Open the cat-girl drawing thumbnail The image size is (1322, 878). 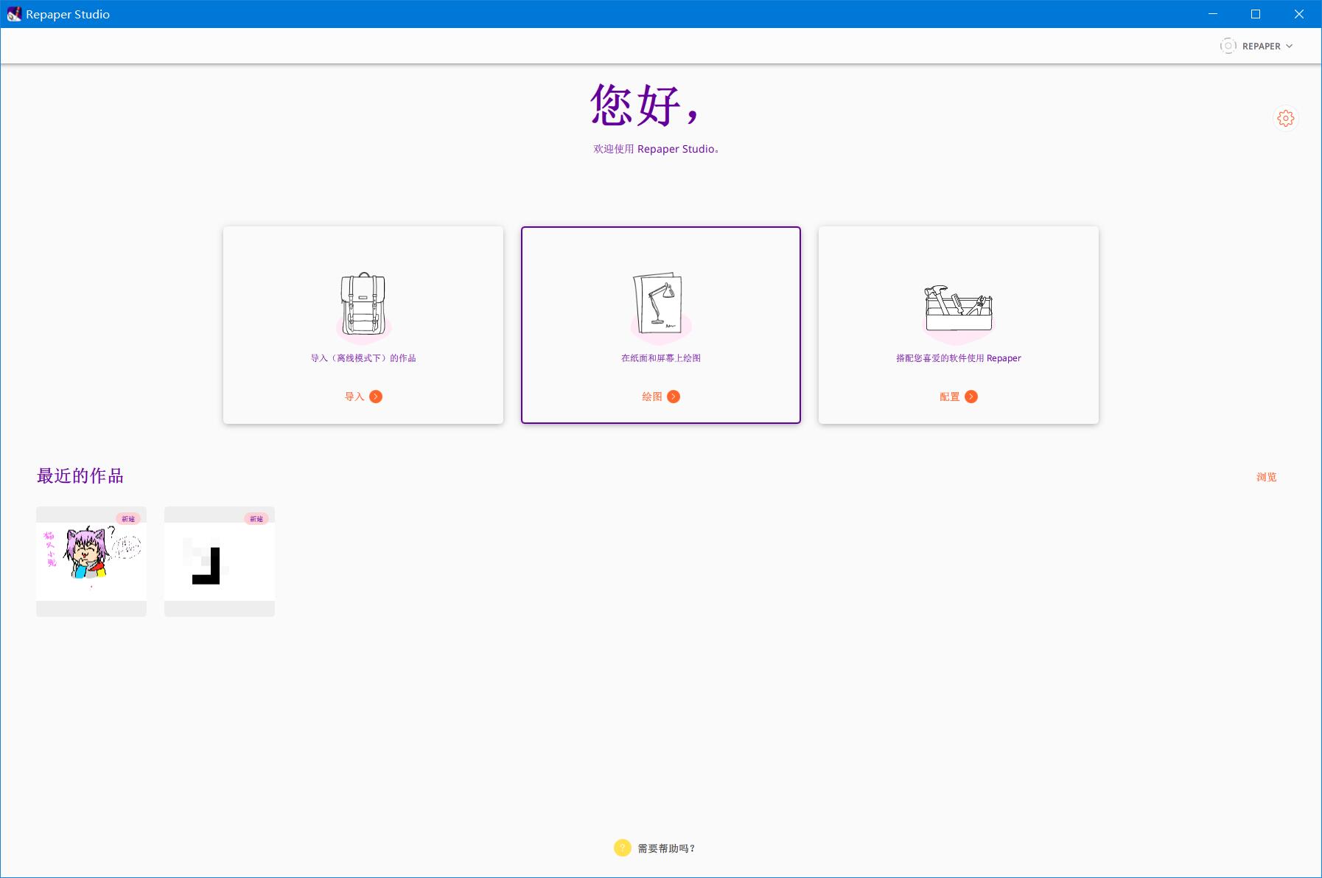coord(91,561)
